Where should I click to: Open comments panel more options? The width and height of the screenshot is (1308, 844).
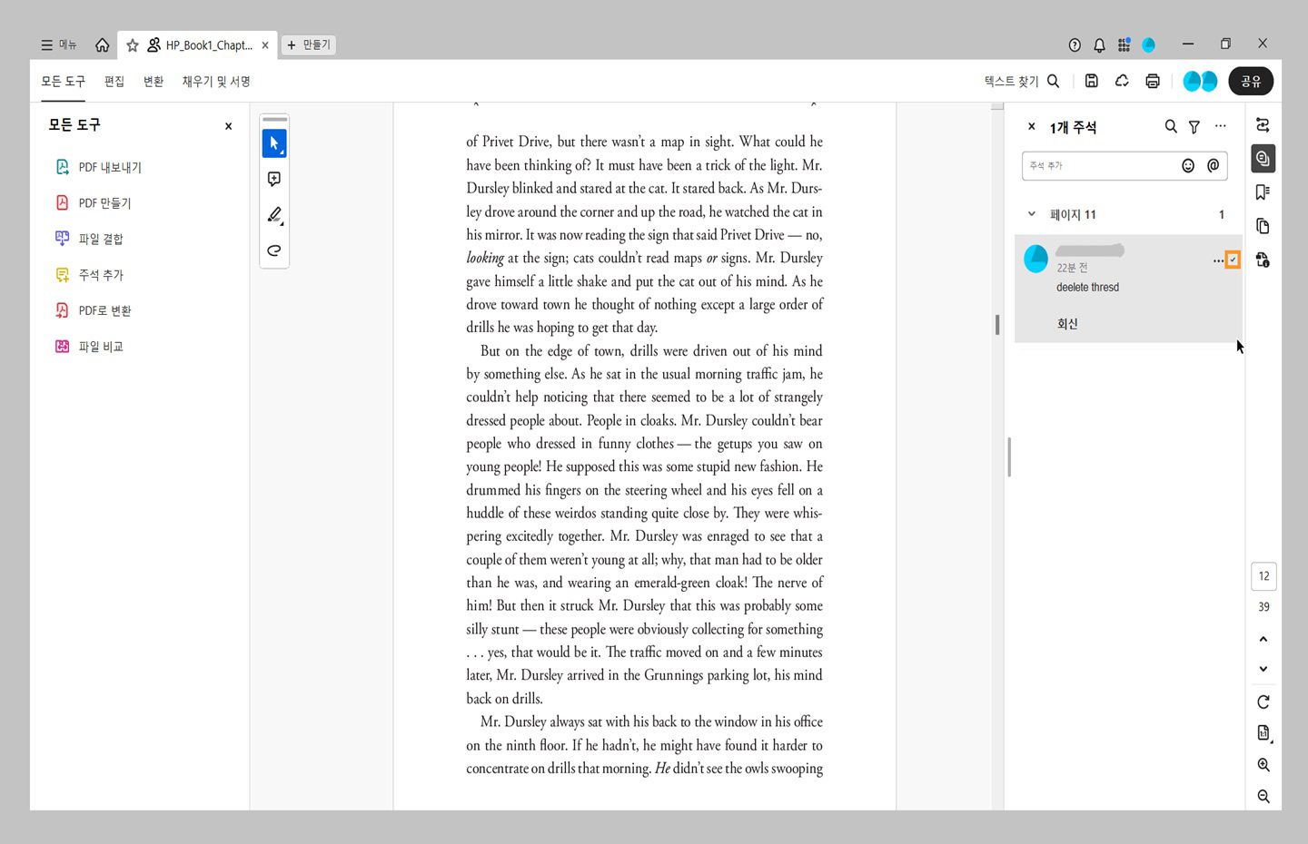[x=1220, y=126]
